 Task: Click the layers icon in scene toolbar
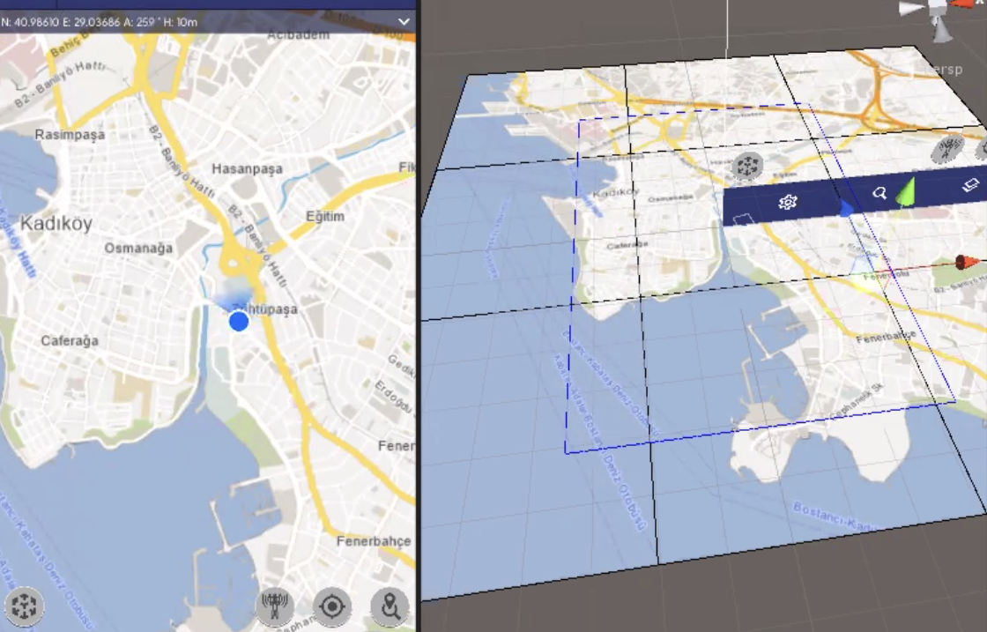tap(970, 185)
